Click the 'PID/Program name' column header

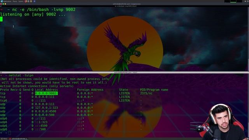pyautogui.click(x=154, y=90)
